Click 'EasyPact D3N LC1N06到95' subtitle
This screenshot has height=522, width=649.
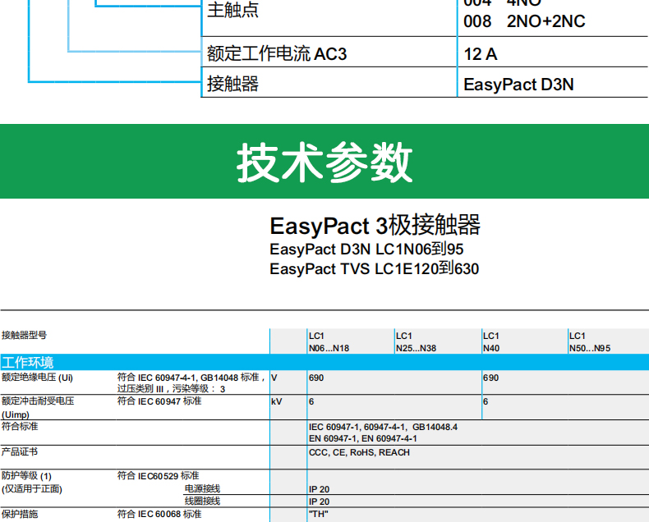pyautogui.click(x=366, y=249)
